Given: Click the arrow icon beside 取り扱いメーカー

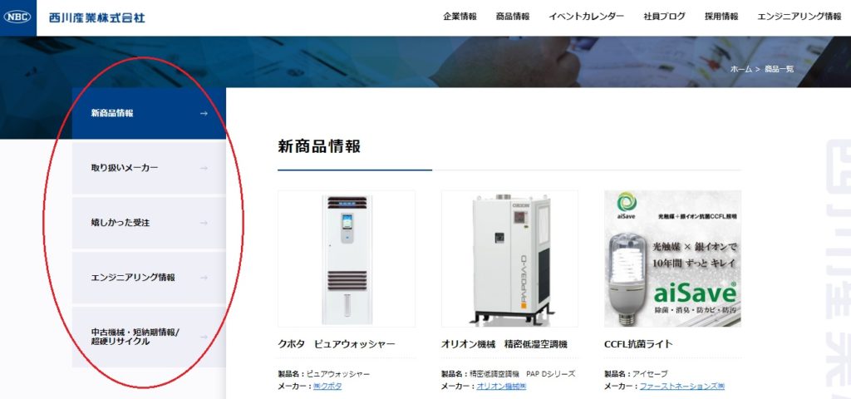Looking at the screenshot, I should [x=204, y=168].
